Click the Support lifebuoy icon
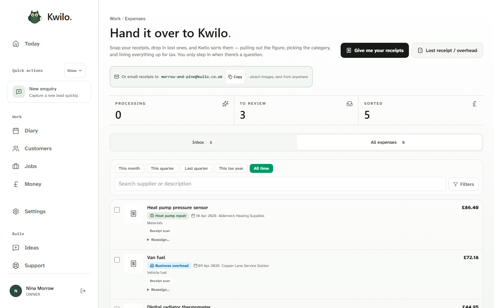Image resolution: width=494 pixels, height=308 pixels. 16,266
